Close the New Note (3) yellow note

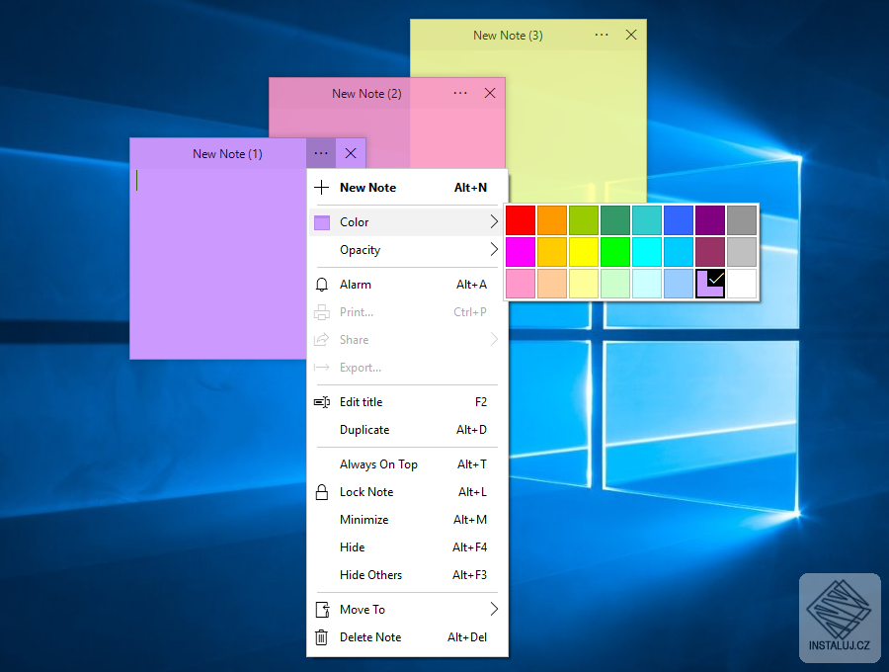(631, 35)
